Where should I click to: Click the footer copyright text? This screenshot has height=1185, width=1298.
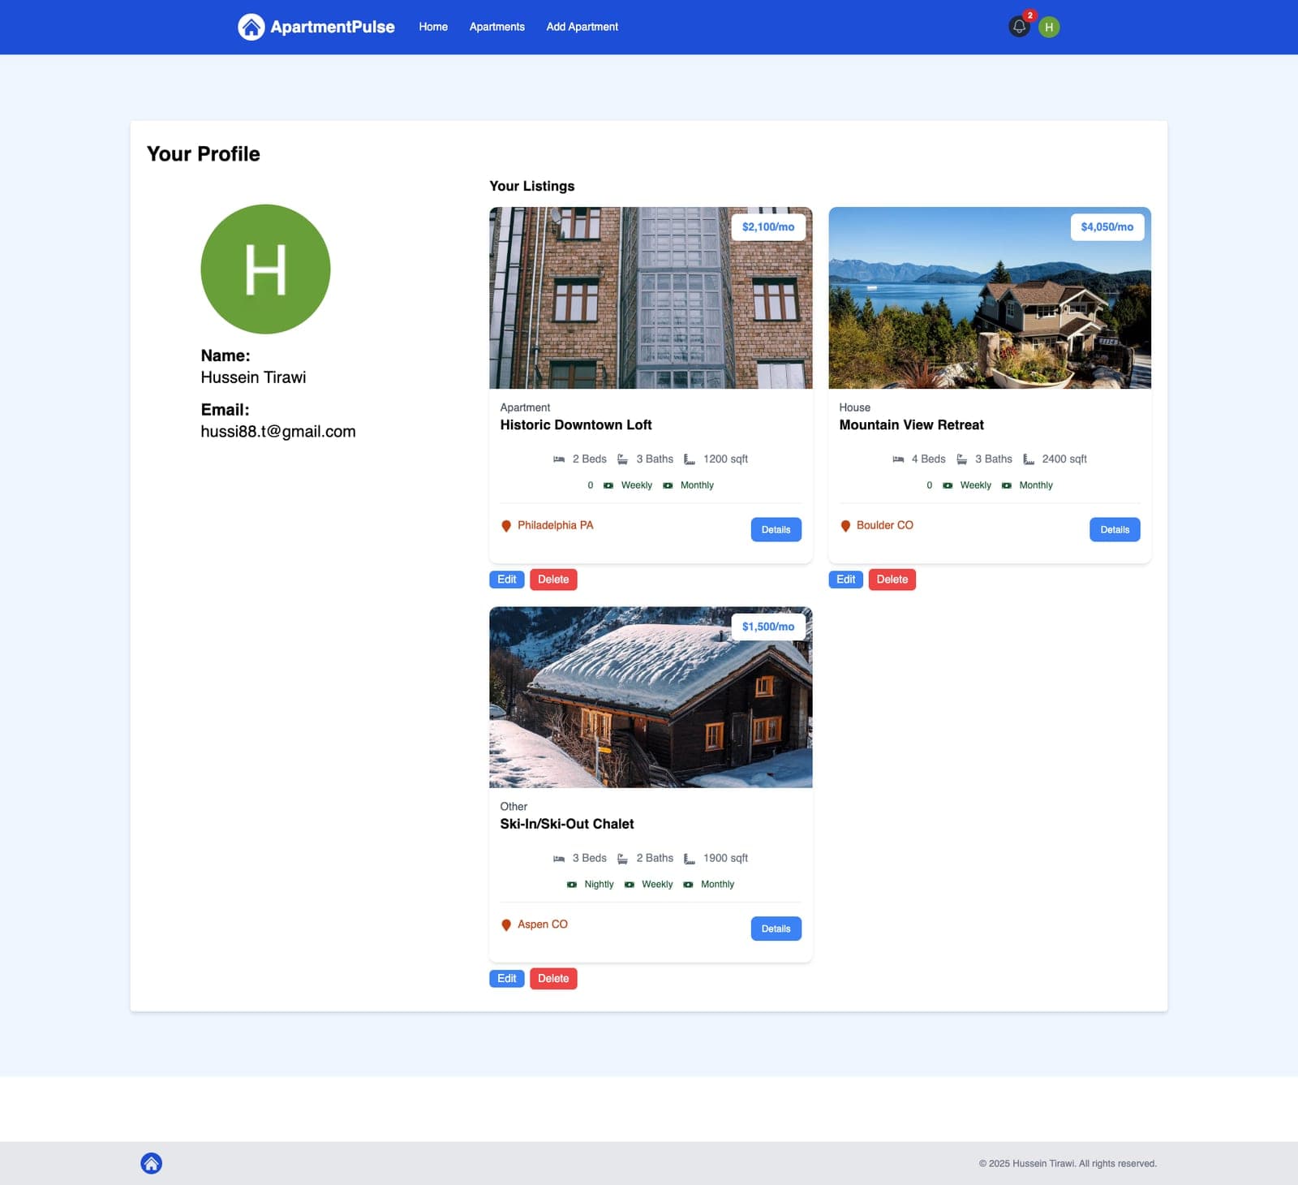tap(1068, 1164)
